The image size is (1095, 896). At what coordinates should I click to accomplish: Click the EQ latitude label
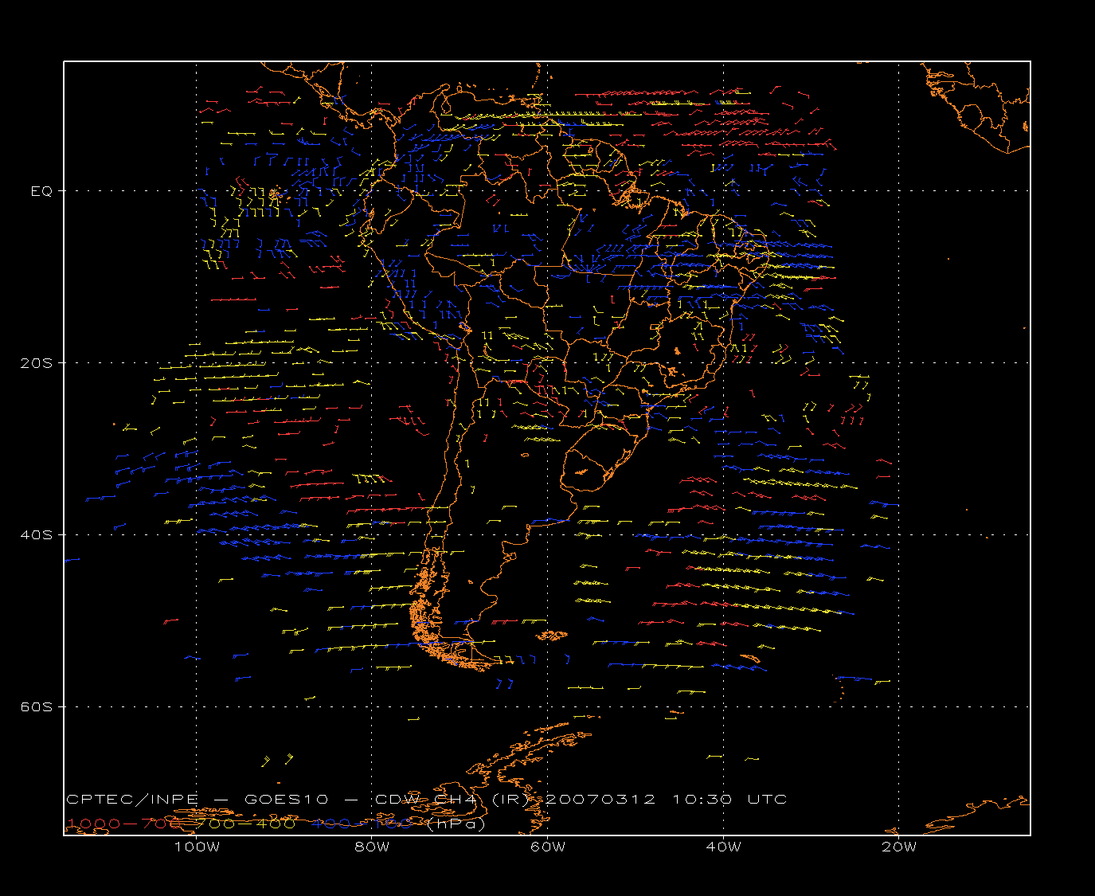click(41, 191)
